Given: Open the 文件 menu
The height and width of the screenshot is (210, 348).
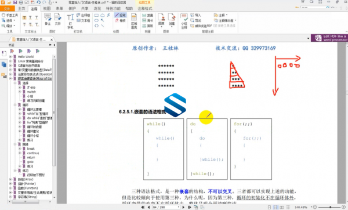Looking at the screenshot, I should coord(7,9).
